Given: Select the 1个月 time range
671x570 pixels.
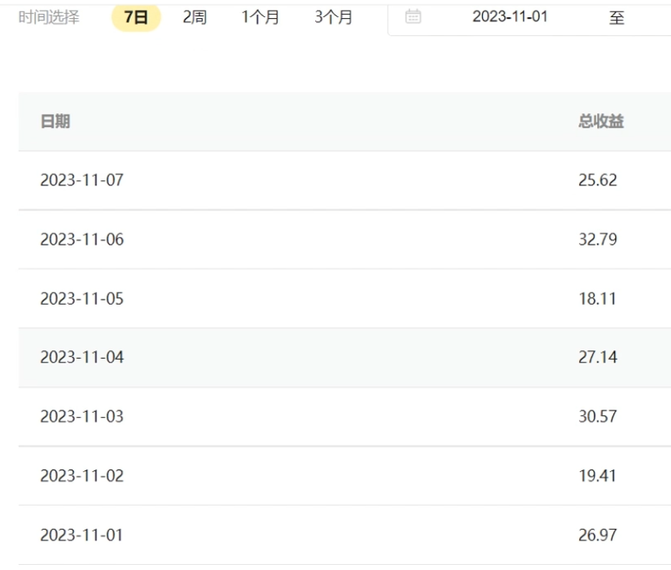Looking at the screenshot, I should click(x=260, y=17).
